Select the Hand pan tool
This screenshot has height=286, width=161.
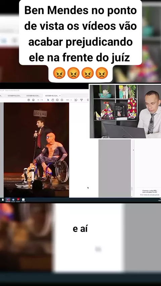[x=53, y=100]
